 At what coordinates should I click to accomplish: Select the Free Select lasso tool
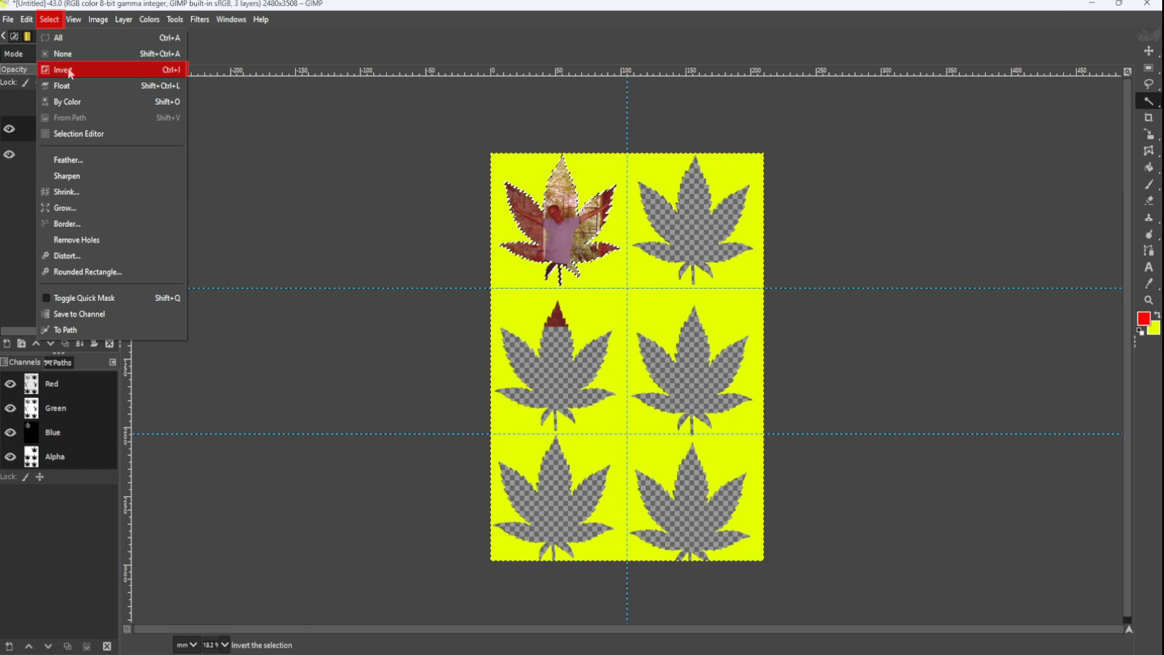(1148, 84)
